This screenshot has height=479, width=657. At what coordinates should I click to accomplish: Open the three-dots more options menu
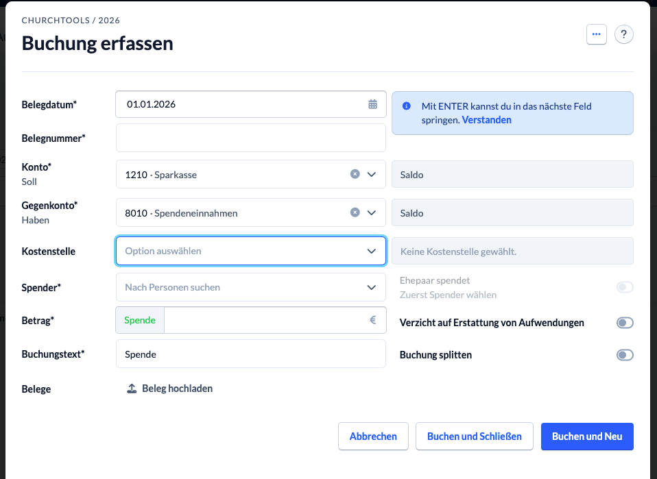point(596,34)
